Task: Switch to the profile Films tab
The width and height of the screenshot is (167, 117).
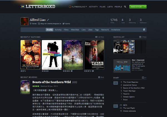Action: click(66, 30)
